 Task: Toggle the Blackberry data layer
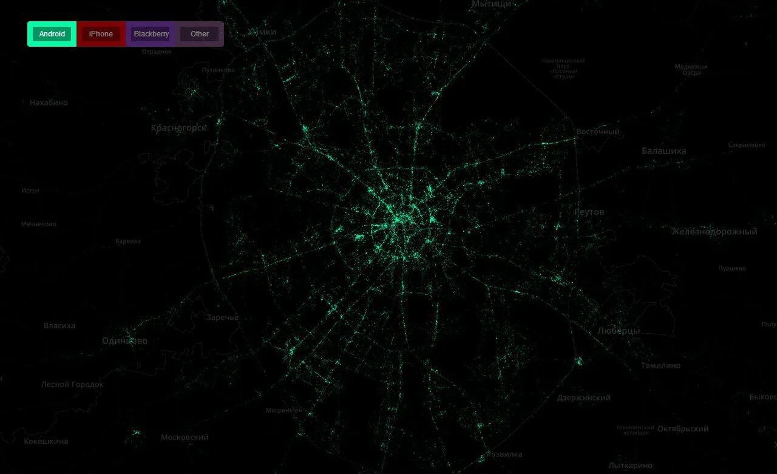point(151,34)
